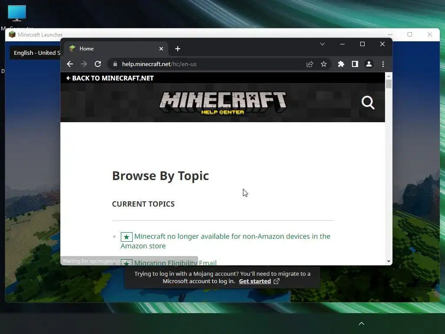
Task: Maximize the Minecraft Launcher window
Action: pos(410,34)
